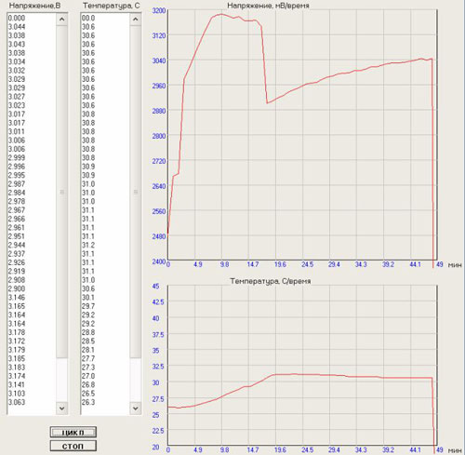This screenshot has width=465, height=455.
Task: Choose the 2.996 voltage reading
Action: pyautogui.click(x=17, y=167)
